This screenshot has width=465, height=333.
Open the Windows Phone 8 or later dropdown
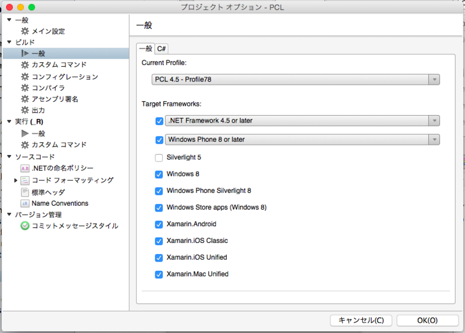[302, 139]
